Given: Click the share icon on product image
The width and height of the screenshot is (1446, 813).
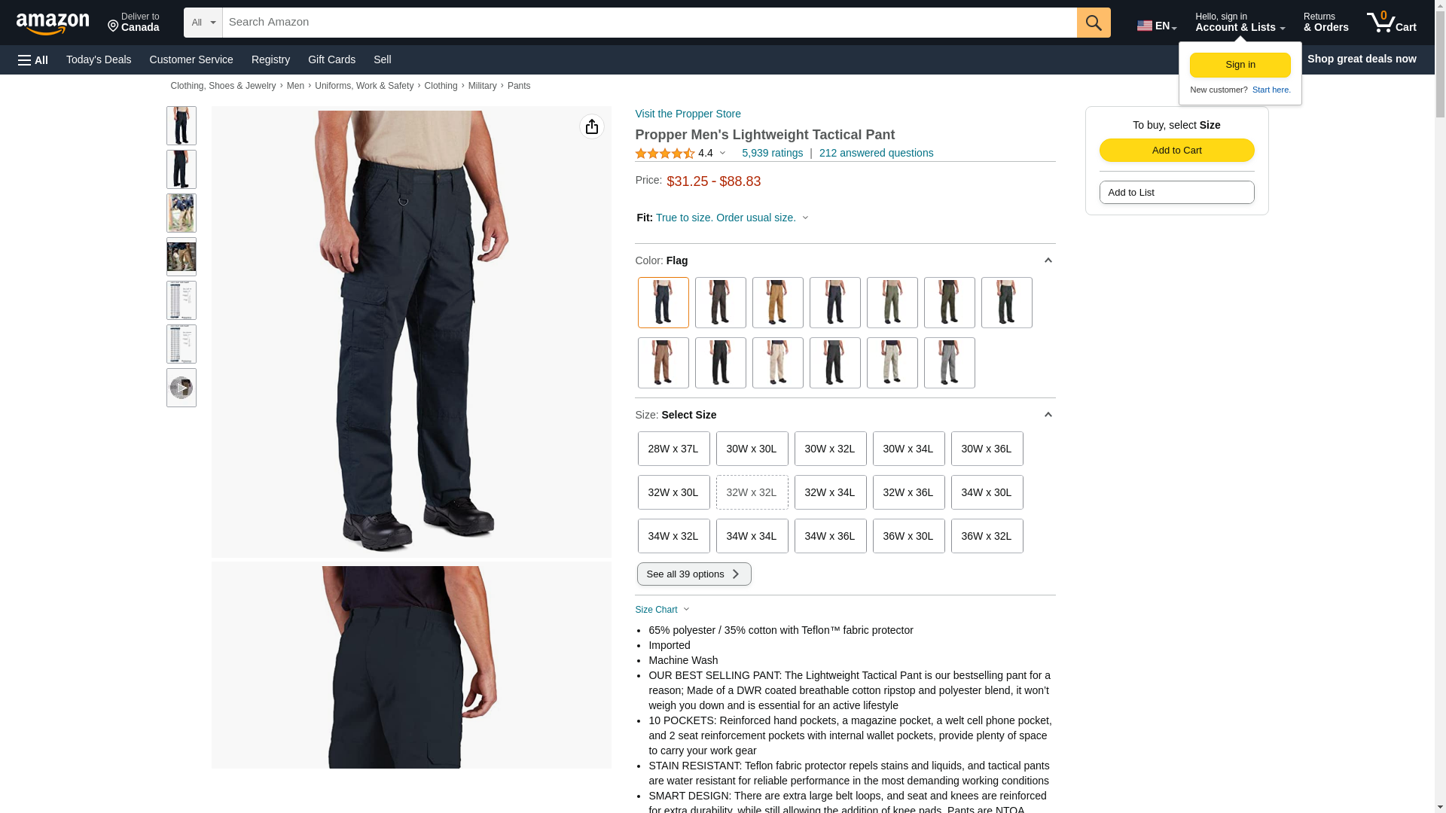Looking at the screenshot, I should tap(592, 126).
